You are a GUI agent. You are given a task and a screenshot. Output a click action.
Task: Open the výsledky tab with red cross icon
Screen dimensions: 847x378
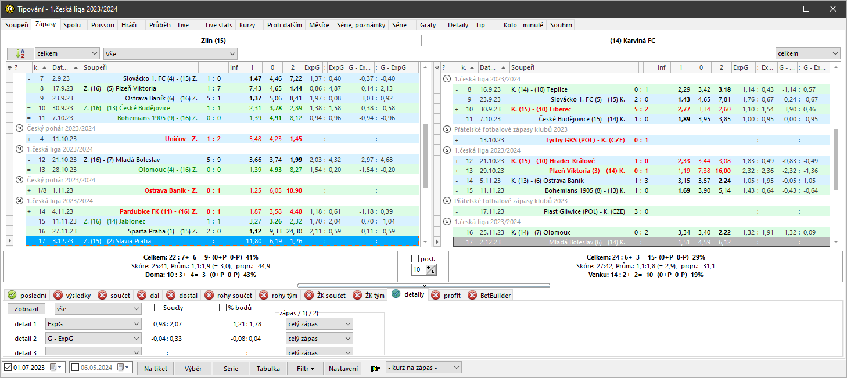[72, 296]
